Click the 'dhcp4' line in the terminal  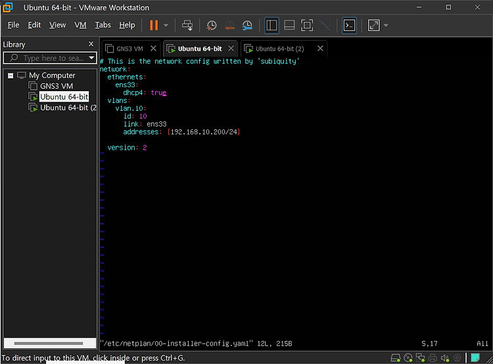point(145,92)
